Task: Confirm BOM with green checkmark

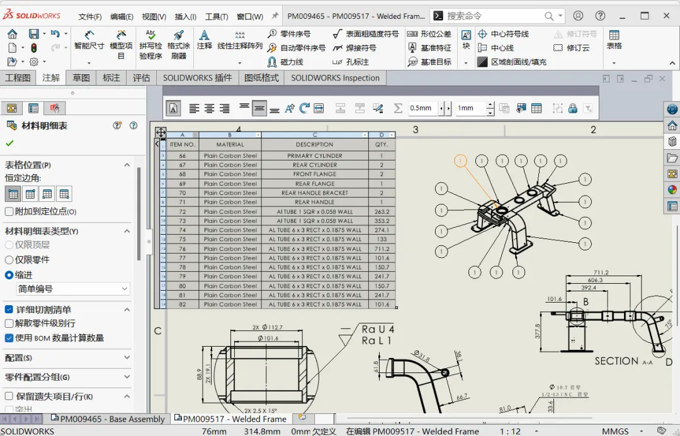Action: point(9,143)
